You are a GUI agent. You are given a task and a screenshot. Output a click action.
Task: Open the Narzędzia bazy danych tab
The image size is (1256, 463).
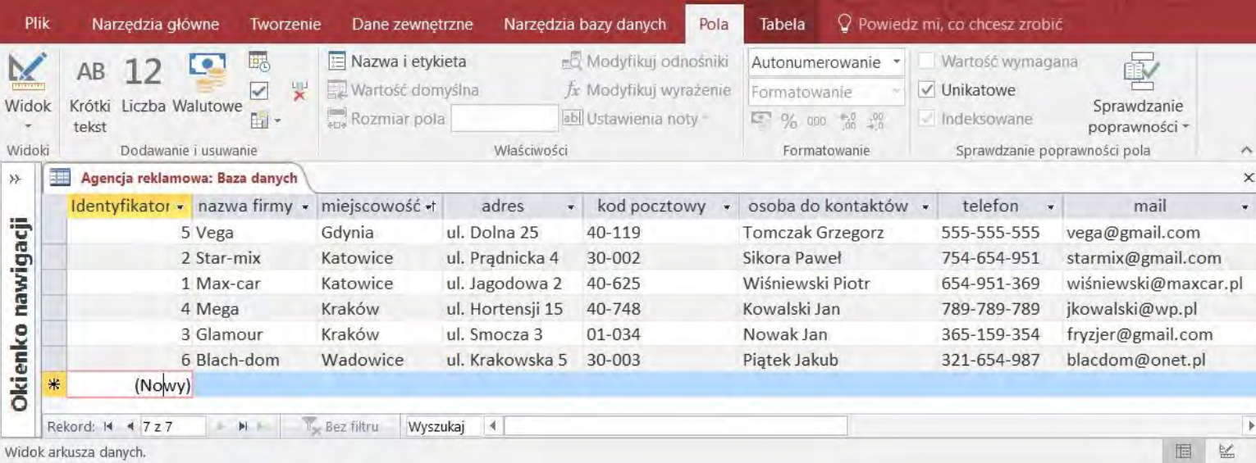click(584, 24)
